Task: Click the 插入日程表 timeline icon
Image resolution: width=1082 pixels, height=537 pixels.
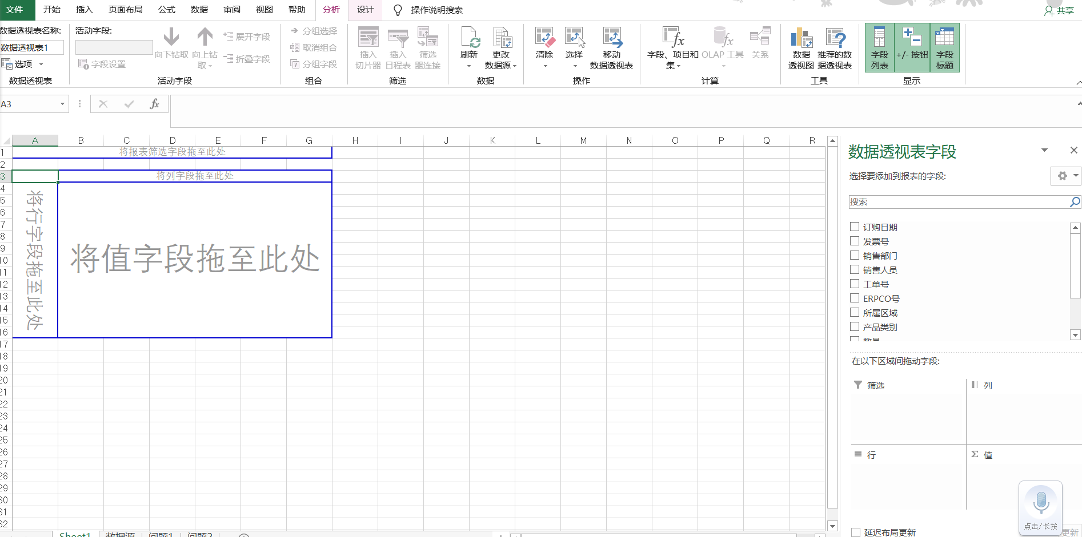Action: 398,37
